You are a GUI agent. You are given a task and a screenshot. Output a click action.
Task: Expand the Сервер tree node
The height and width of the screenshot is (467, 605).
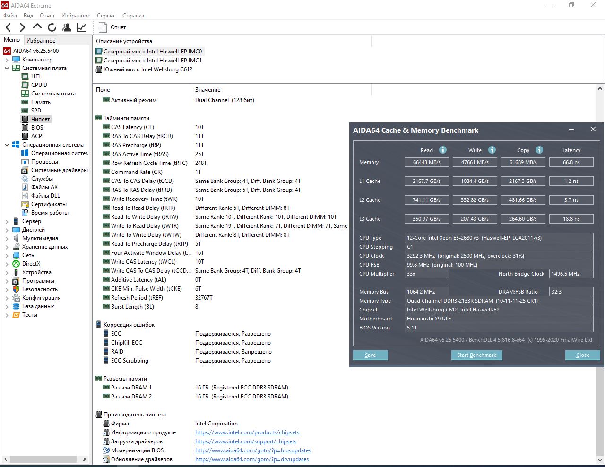(7, 221)
